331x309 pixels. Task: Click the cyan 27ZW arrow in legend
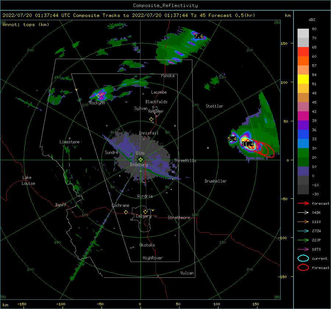pos(303,231)
